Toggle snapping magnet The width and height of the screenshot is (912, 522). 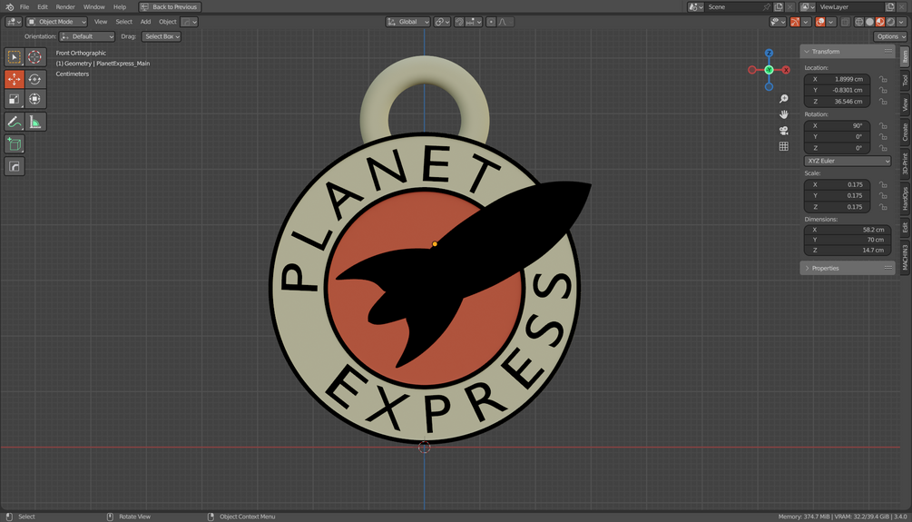[459, 22]
